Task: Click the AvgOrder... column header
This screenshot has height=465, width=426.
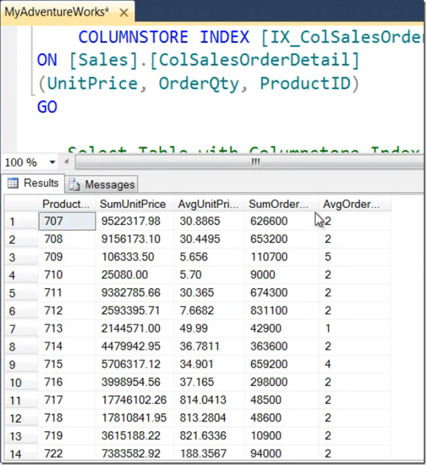Action: click(x=355, y=204)
